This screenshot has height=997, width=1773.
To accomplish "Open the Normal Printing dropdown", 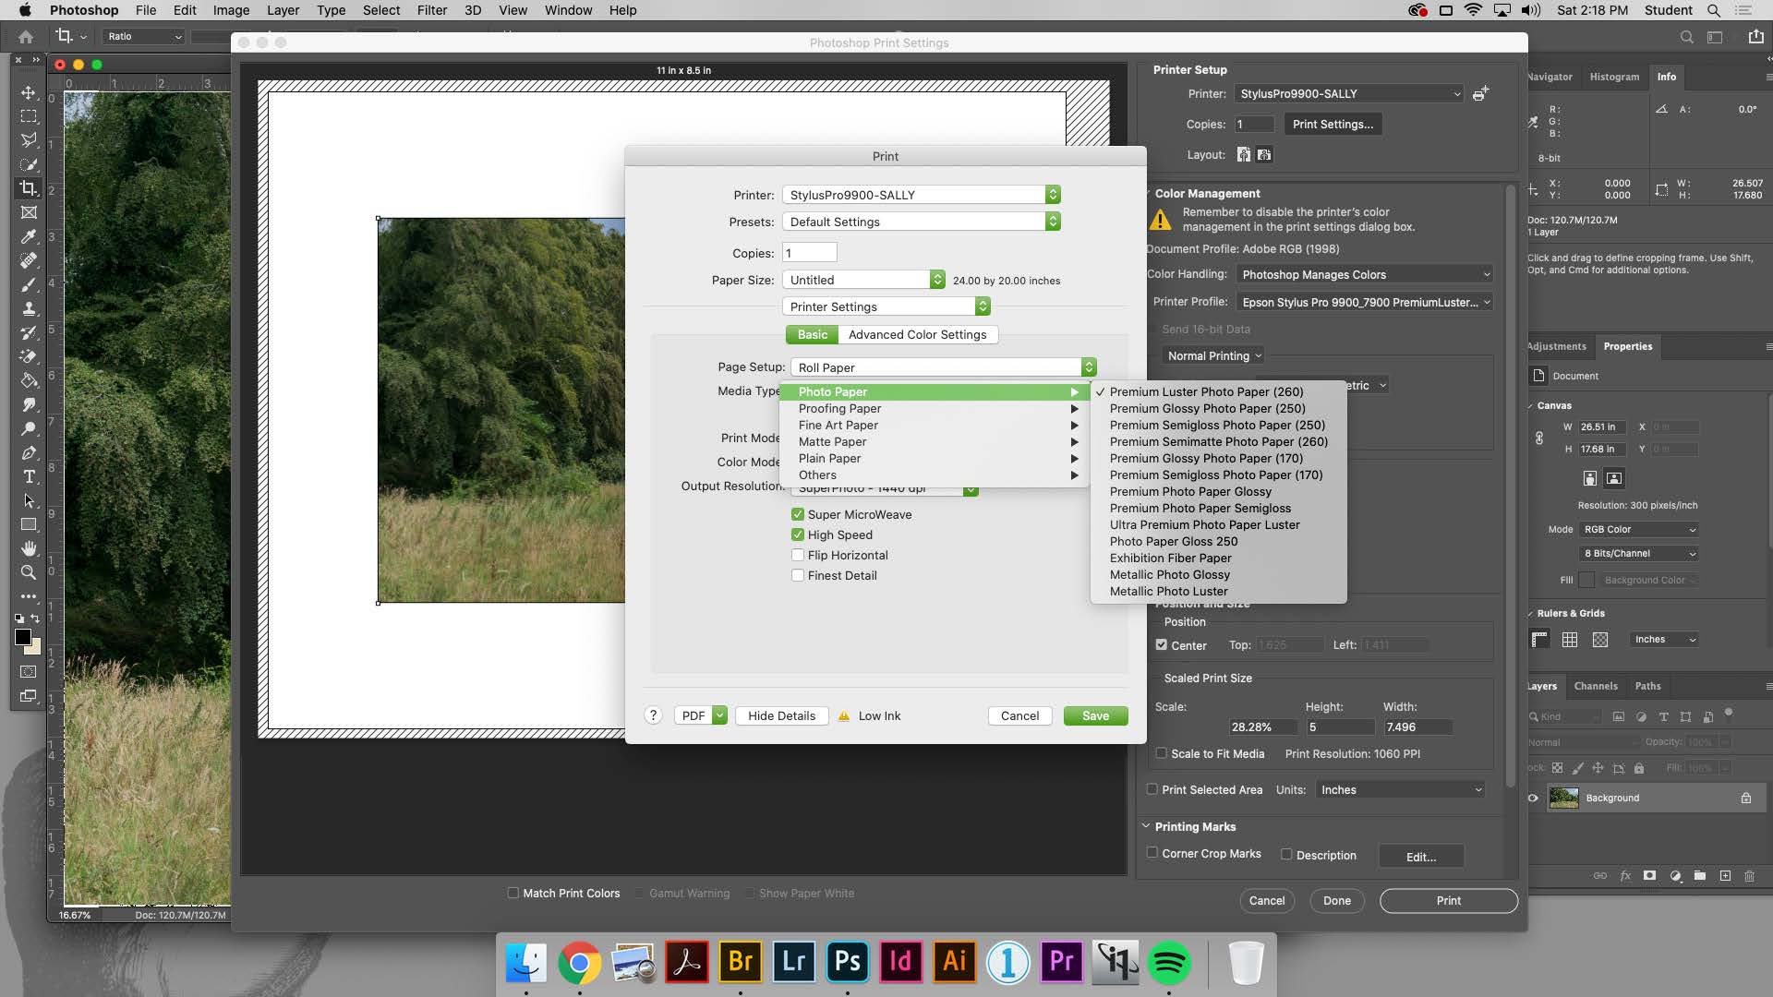I will [1213, 355].
